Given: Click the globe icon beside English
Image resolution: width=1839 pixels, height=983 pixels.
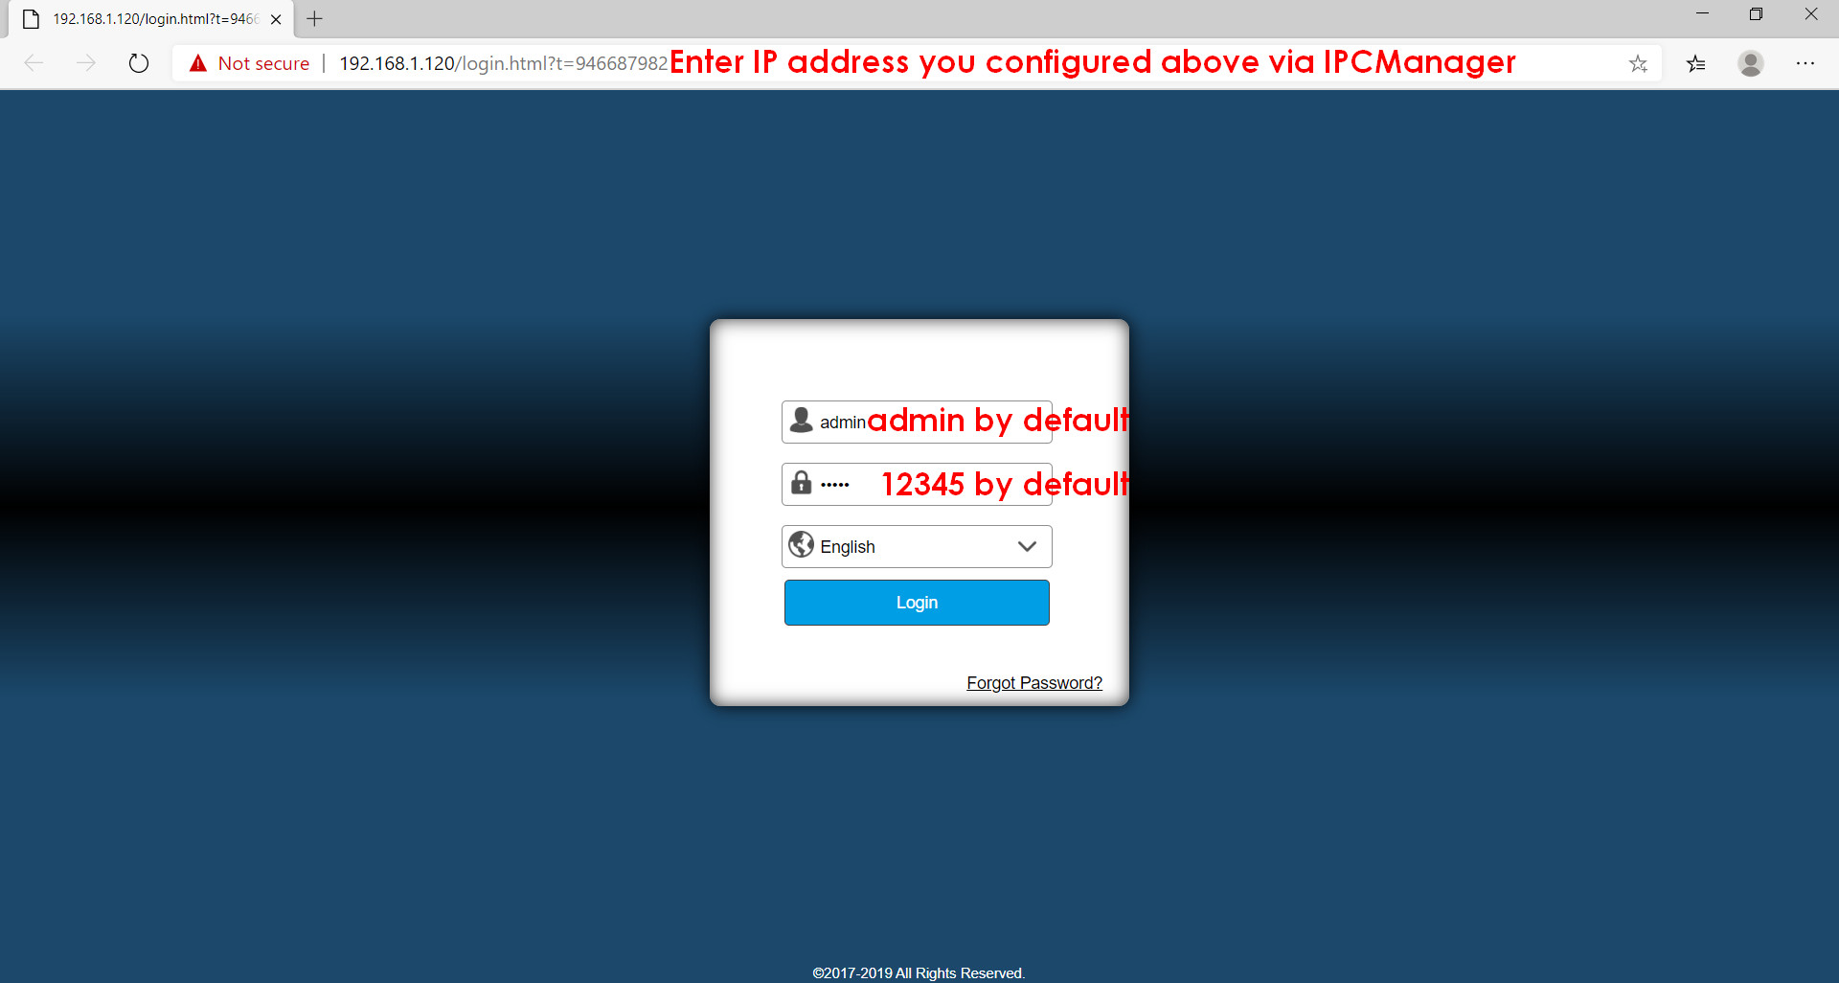Looking at the screenshot, I should [x=801, y=545].
